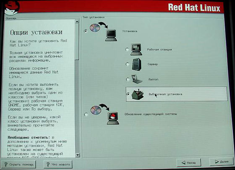Click Обновление существующей системы label
This screenshot has height=170, width=235.
(x=151, y=114)
